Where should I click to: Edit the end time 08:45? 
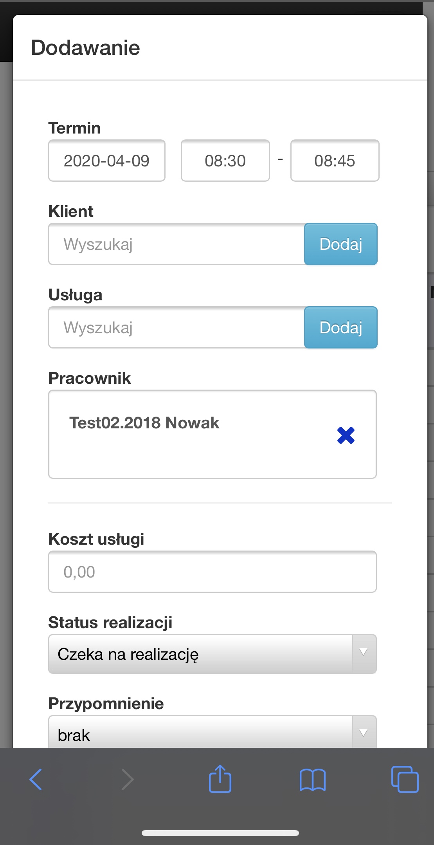point(335,161)
